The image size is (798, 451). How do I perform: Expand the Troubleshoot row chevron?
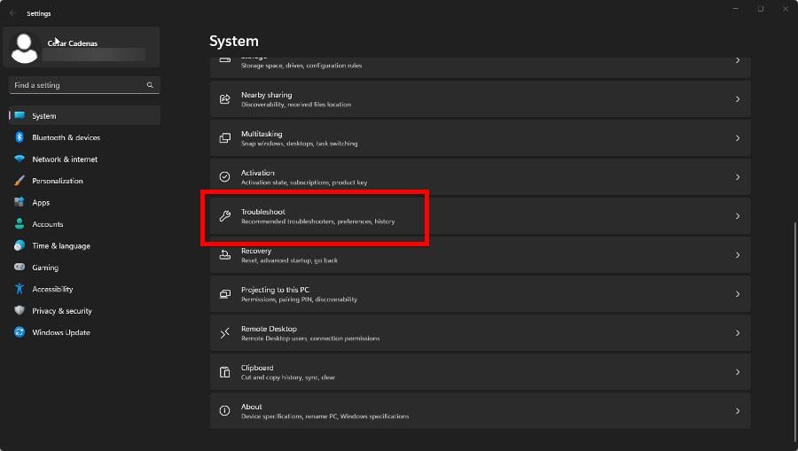(737, 216)
